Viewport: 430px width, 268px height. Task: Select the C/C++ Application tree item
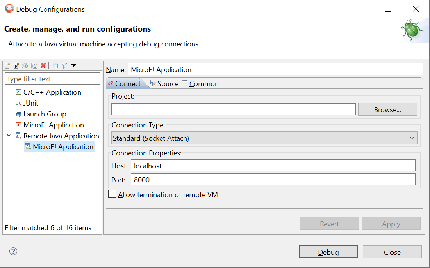point(52,92)
